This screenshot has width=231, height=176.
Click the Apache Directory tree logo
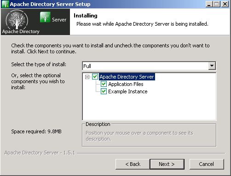pos(17,20)
